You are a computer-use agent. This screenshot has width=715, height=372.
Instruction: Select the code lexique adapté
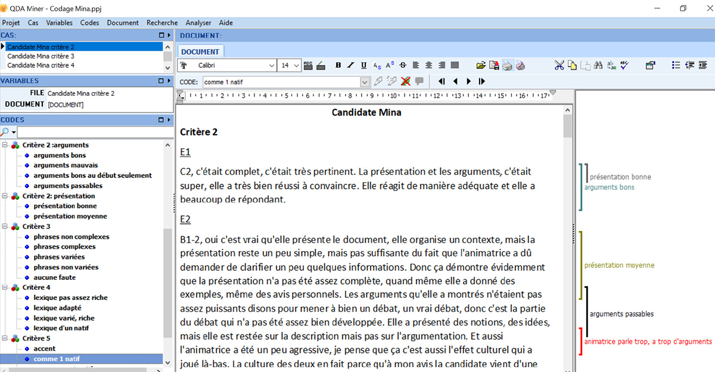click(x=58, y=308)
